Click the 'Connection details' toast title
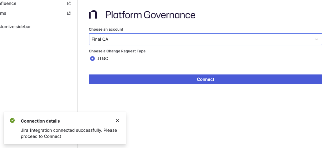Screen dimensions: 326x148 pos(40,121)
